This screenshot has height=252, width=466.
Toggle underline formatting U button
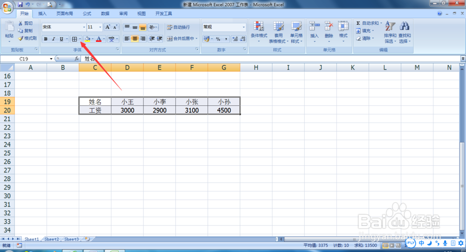click(61, 39)
